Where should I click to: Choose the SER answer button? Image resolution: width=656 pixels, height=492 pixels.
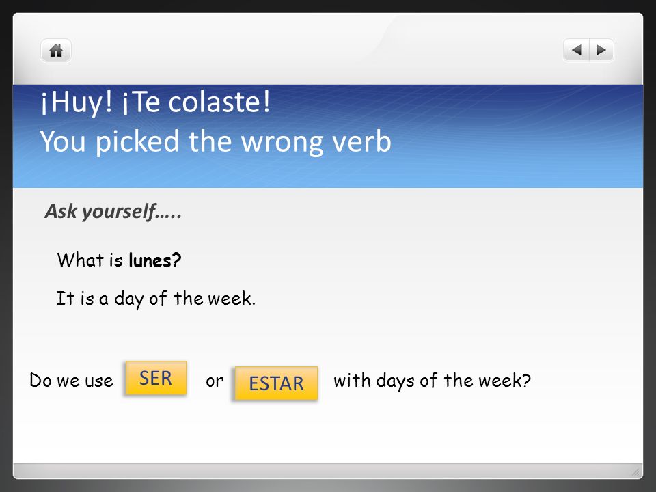click(156, 378)
